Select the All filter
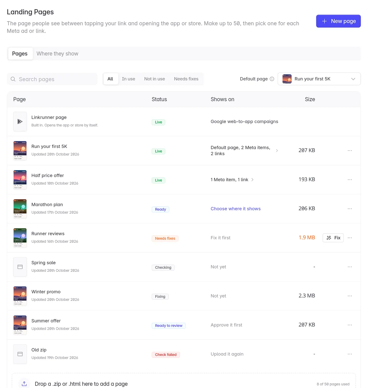Screen dimensions: 368x388 (110, 79)
